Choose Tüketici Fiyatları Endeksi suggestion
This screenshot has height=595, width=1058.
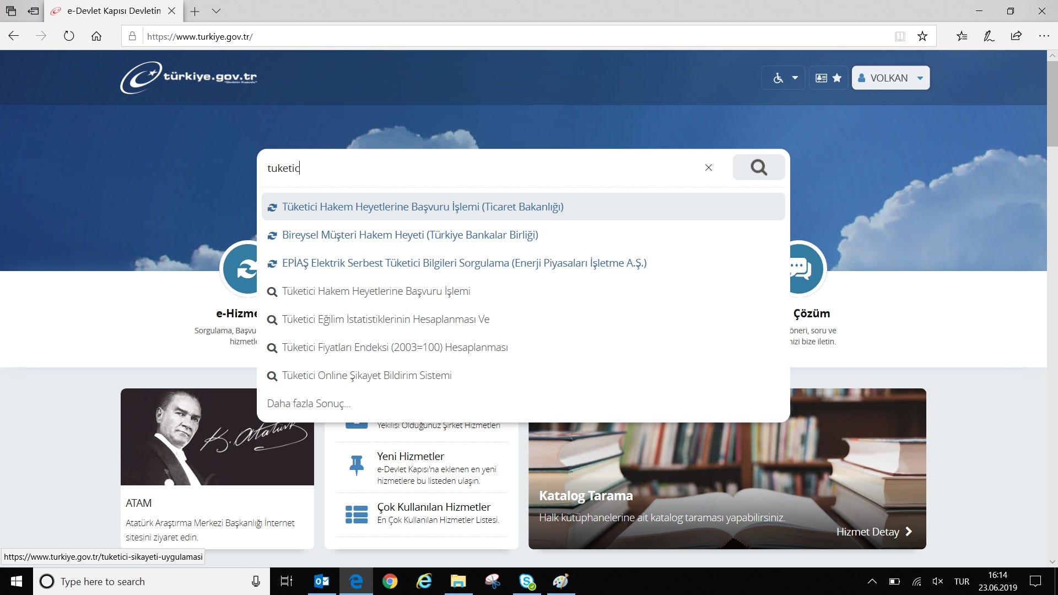pyautogui.click(x=523, y=347)
